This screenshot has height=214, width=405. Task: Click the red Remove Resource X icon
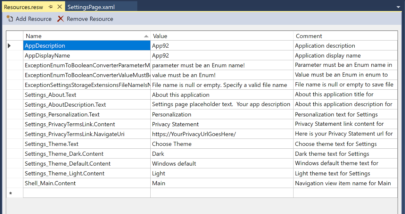point(60,19)
